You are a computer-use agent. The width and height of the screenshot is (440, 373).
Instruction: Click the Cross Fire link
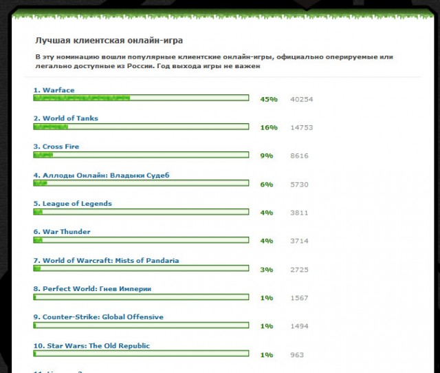coord(56,147)
